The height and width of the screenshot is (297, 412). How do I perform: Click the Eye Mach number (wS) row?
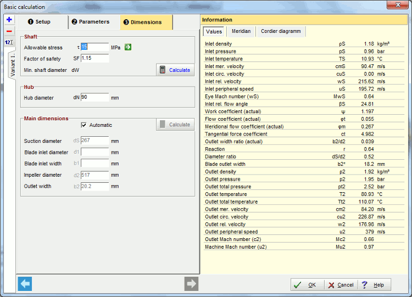pyautogui.click(x=304, y=97)
